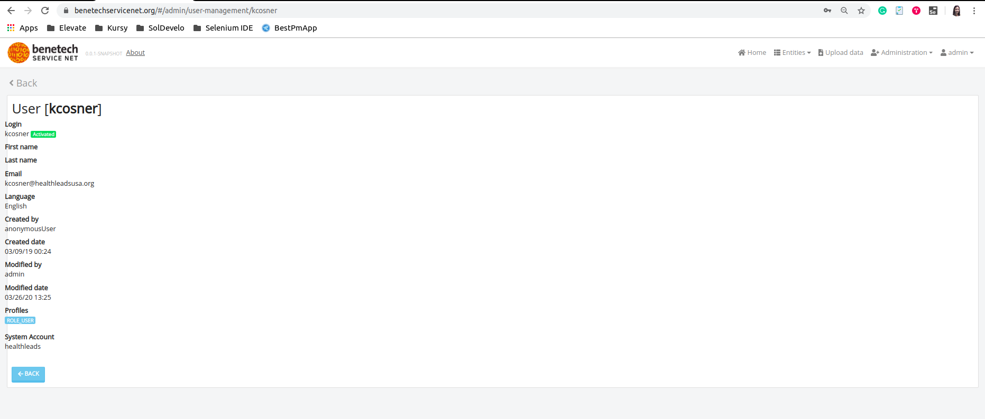Image resolution: width=985 pixels, height=419 pixels.
Task: Expand the Entities dropdown menu
Action: pyautogui.click(x=792, y=53)
